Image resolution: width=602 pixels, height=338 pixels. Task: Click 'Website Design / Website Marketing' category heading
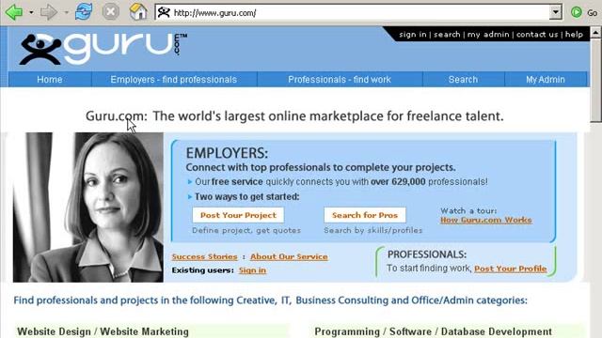click(103, 331)
